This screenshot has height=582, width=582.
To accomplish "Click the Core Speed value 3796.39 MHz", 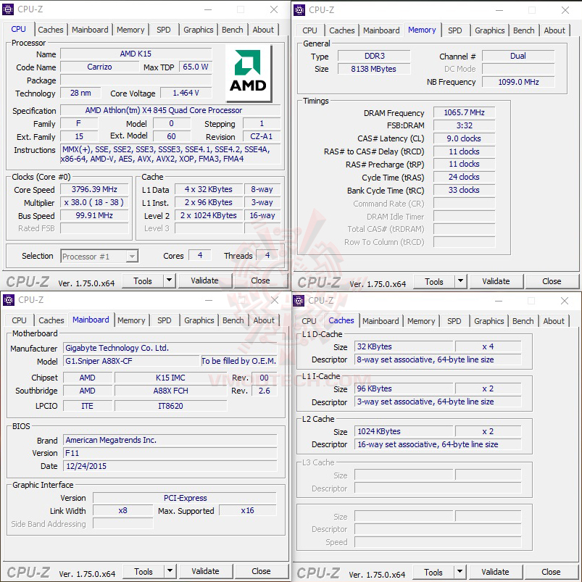I will coord(94,189).
